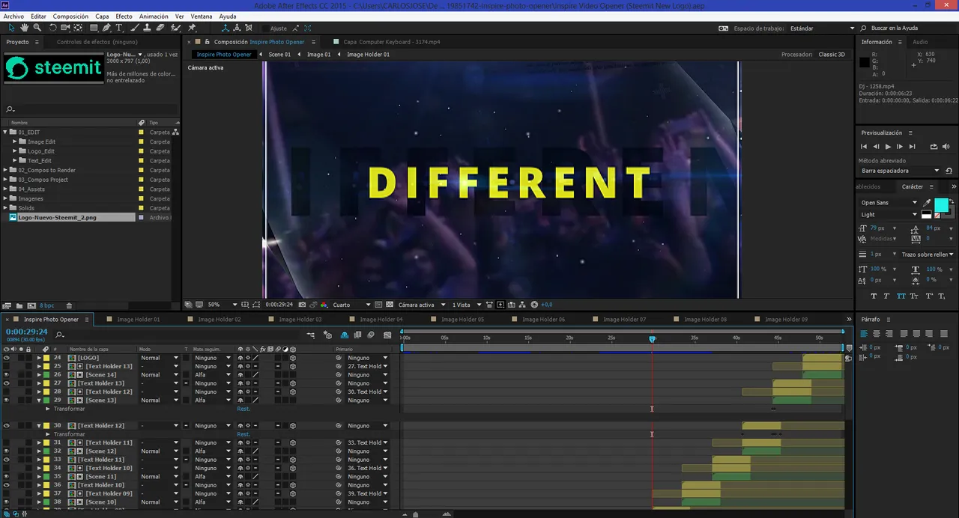
Task: Toggle visibility of [Text Holder 12] layer 30
Action: click(6, 425)
